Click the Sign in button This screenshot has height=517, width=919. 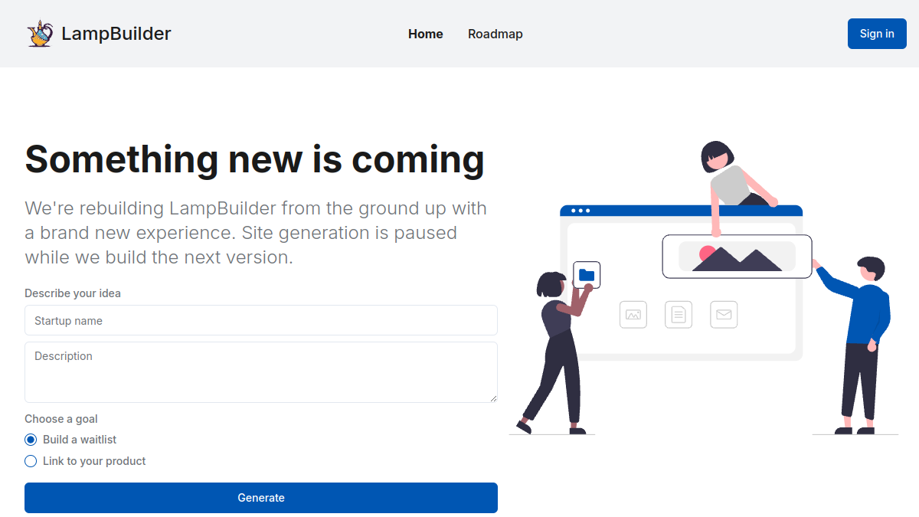[x=877, y=34]
